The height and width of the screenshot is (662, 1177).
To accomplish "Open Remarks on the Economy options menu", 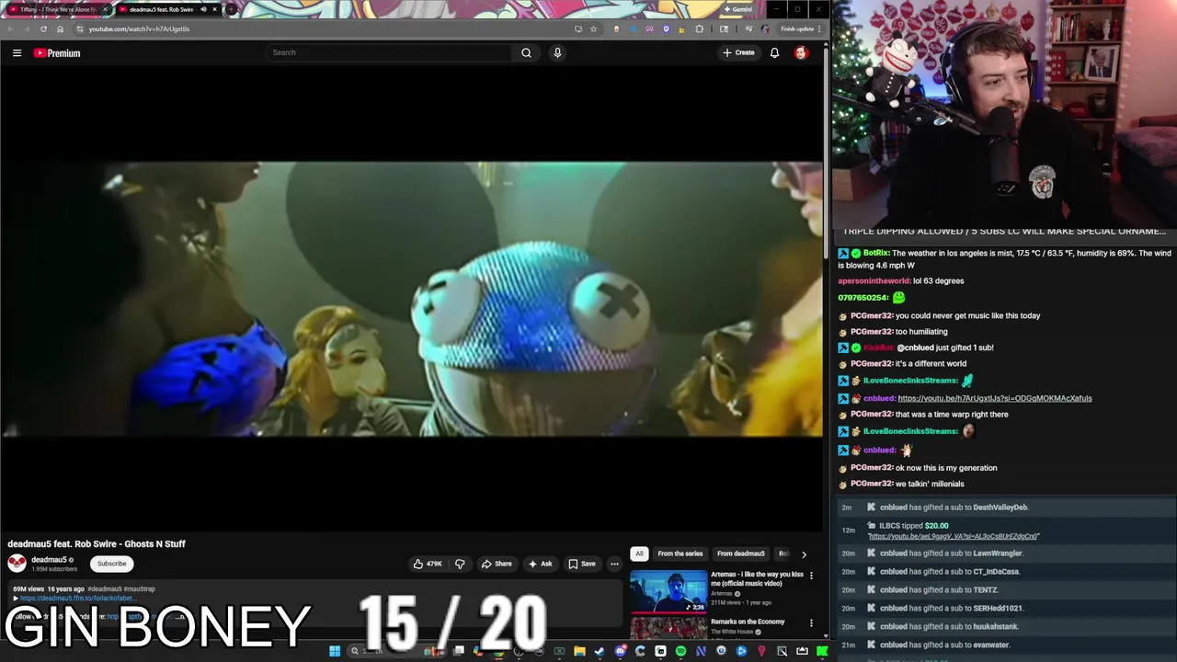I will 811,623.
